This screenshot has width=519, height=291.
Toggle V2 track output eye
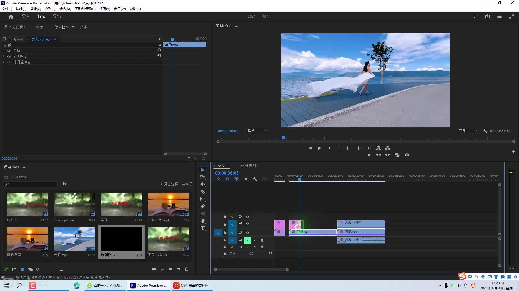point(247,224)
